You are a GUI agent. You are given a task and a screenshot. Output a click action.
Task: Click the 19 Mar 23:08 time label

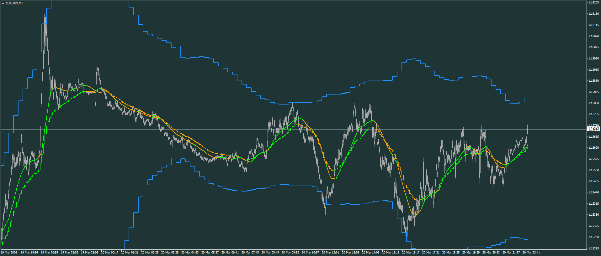coord(89,252)
